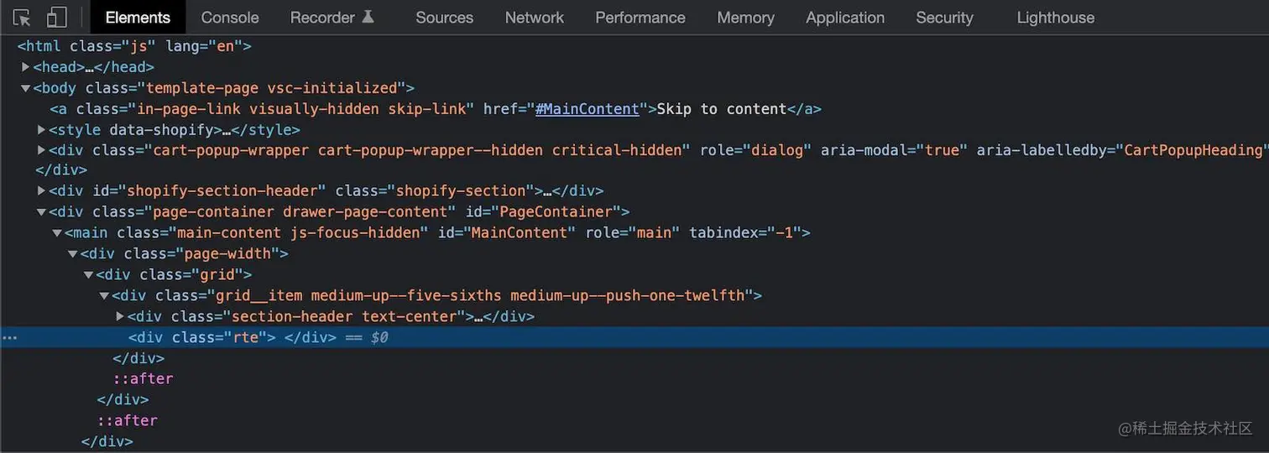Screen dimensions: 1269x453
Task: Click the aria-modal="true" attribute
Action: pos(895,149)
